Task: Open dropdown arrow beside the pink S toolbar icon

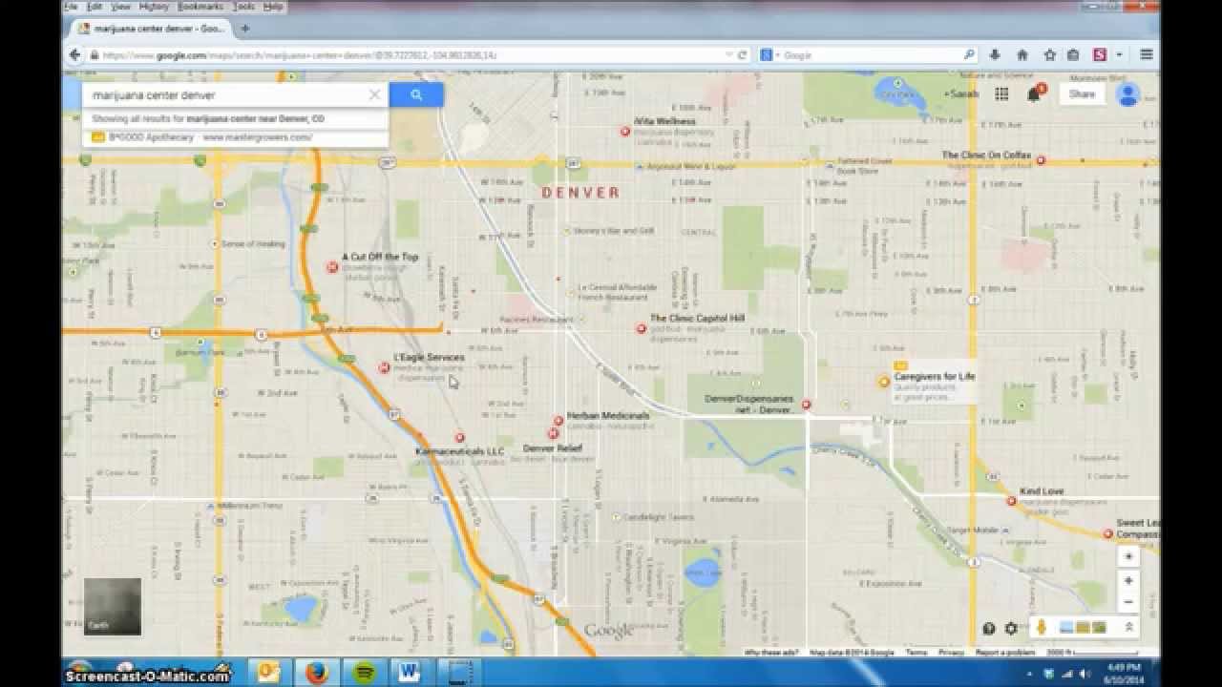Action: tap(1119, 55)
